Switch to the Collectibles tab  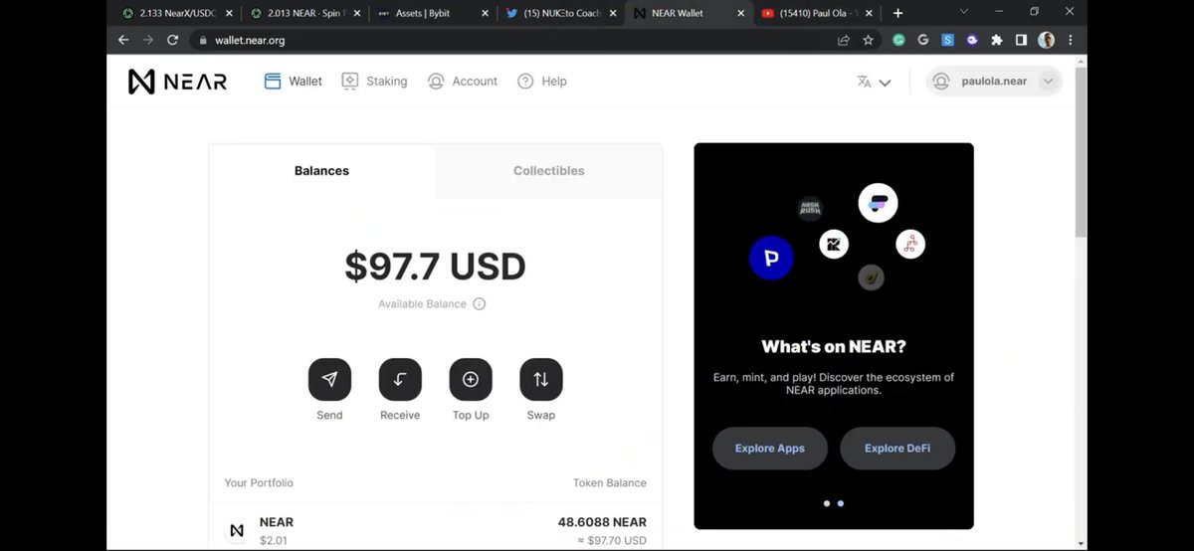(x=549, y=171)
